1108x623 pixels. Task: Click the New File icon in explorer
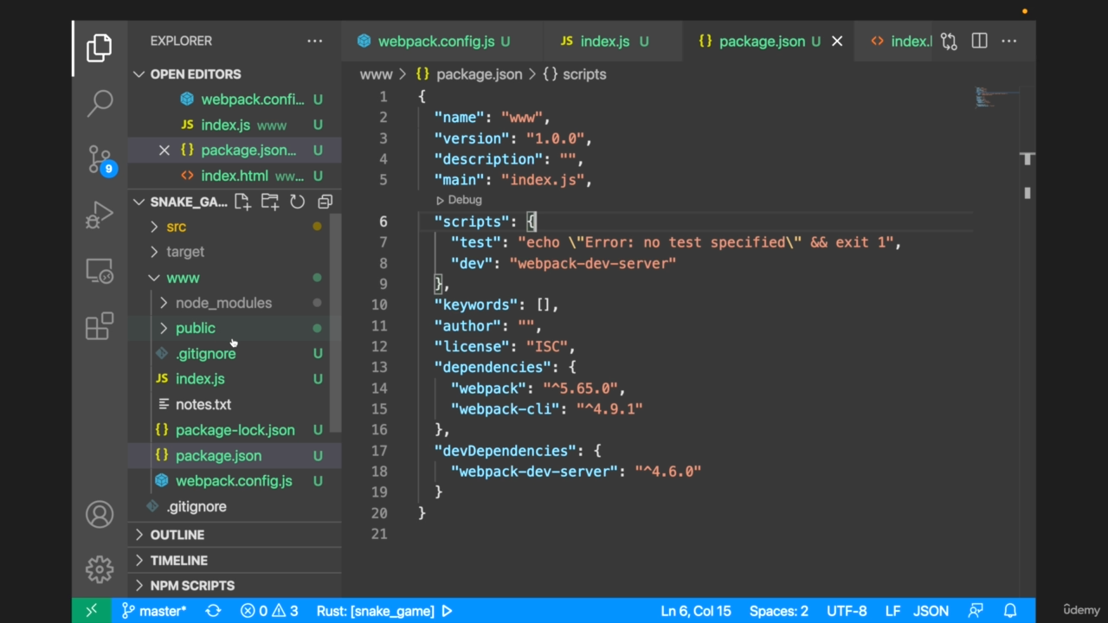coord(242,202)
